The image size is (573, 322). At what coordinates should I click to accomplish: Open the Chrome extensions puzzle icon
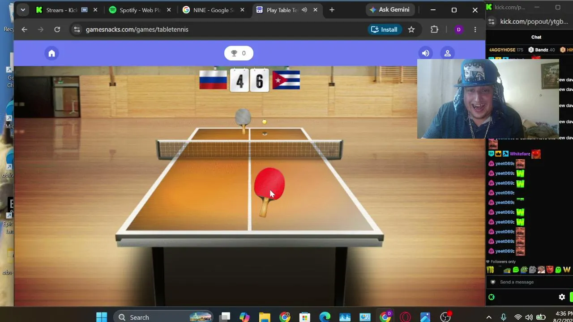[434, 30]
